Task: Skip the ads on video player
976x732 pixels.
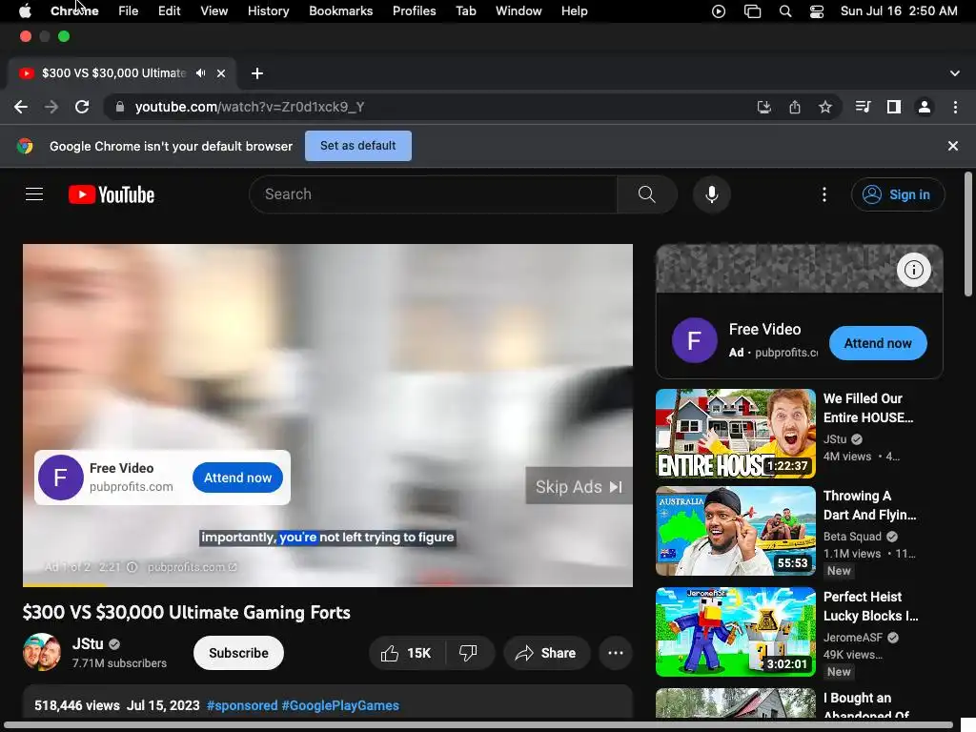Action: click(579, 486)
